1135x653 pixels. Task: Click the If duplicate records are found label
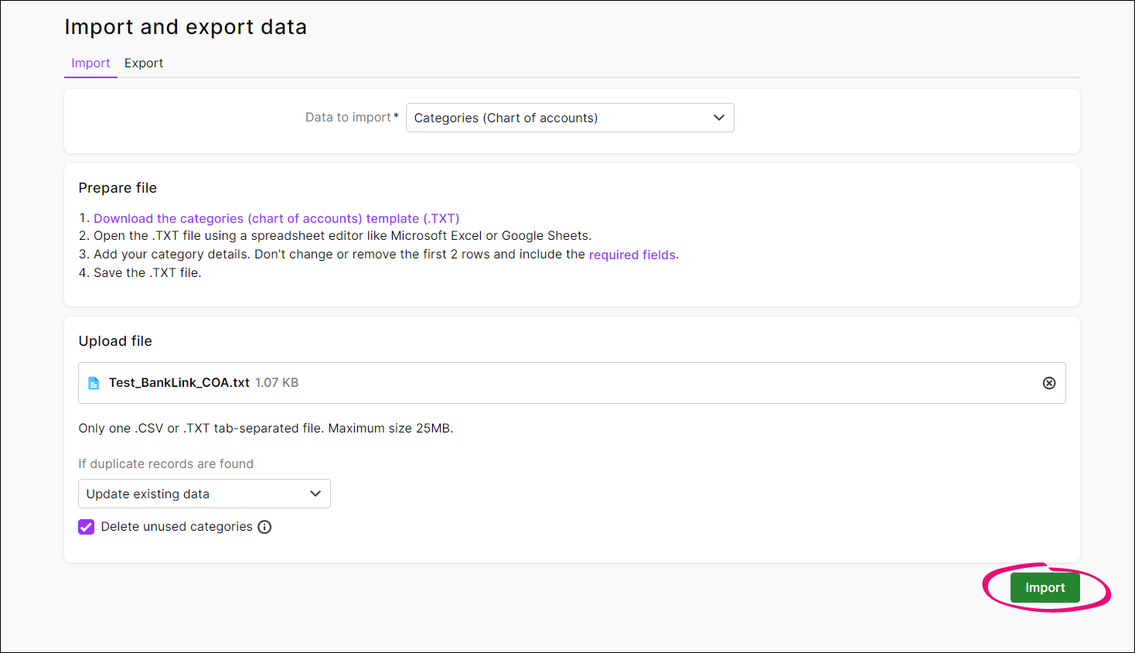click(165, 464)
